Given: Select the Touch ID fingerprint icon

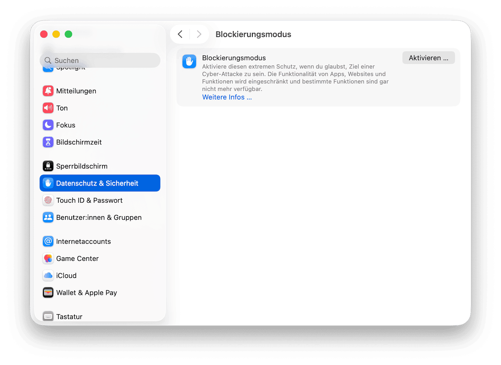Looking at the screenshot, I should click(x=48, y=200).
